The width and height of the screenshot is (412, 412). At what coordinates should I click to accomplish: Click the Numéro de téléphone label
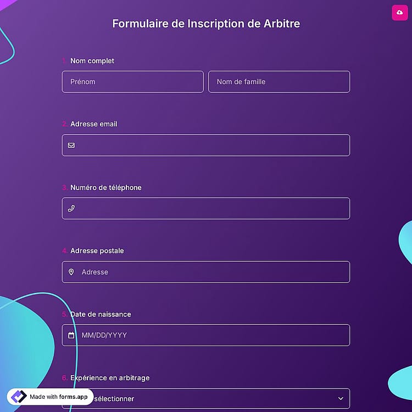click(106, 187)
